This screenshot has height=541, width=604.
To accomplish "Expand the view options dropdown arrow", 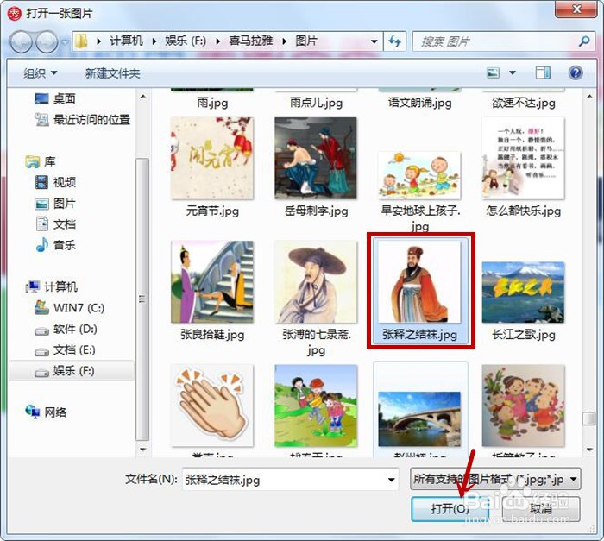I will 513,72.
